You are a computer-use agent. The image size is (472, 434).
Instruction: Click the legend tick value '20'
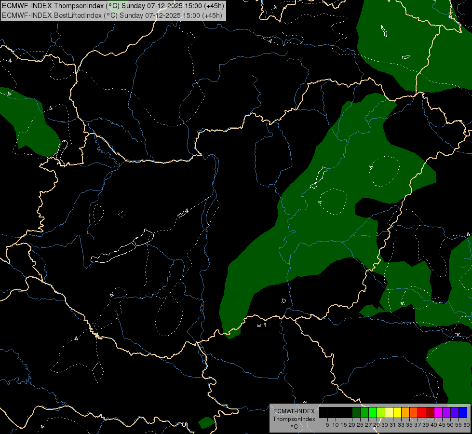pyautogui.click(x=352, y=425)
